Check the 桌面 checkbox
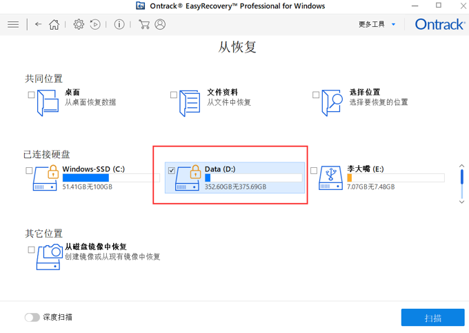This screenshot has width=469, height=333. coord(31,95)
